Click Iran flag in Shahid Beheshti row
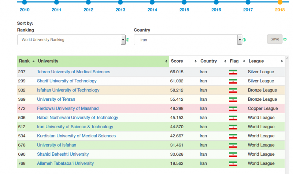This screenshot has width=293, height=174. (x=233, y=155)
